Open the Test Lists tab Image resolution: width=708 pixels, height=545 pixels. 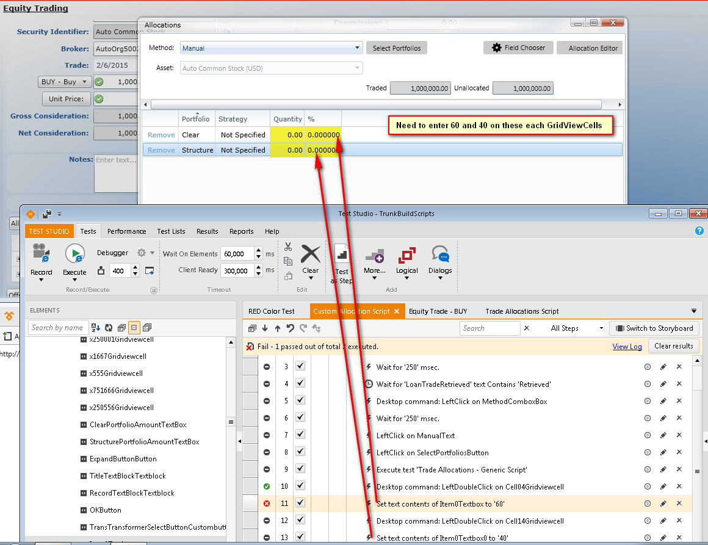coord(171,231)
